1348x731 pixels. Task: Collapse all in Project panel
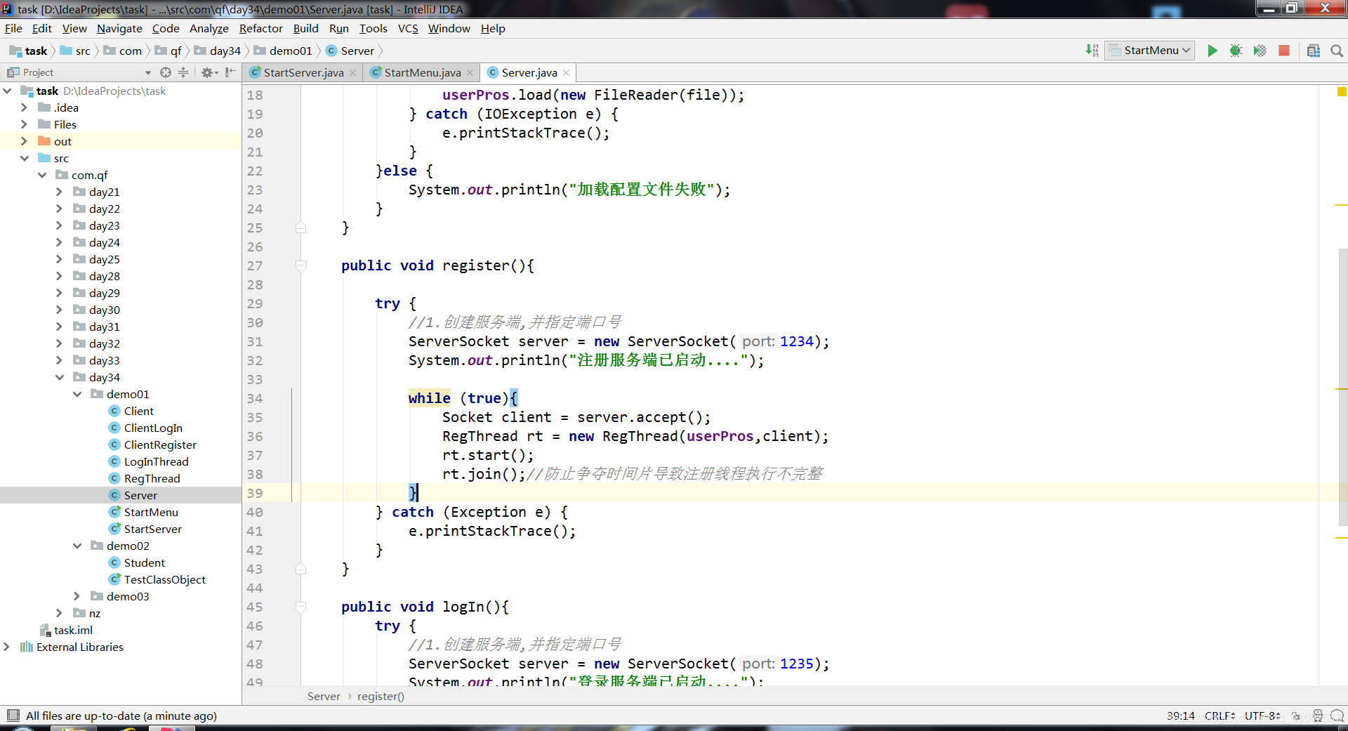pyautogui.click(x=183, y=72)
